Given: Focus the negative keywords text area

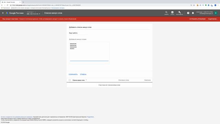Looking at the screenshot, I should [x=89, y=52].
